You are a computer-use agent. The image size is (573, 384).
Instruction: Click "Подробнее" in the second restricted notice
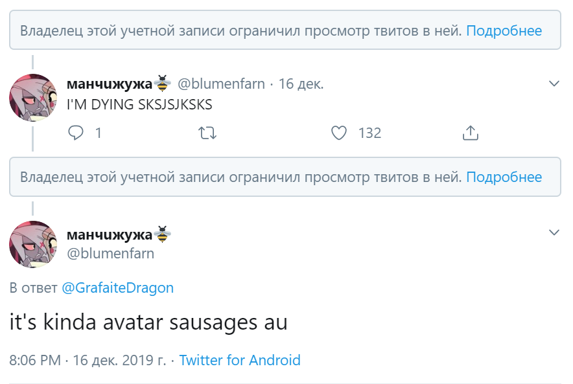coord(504,177)
